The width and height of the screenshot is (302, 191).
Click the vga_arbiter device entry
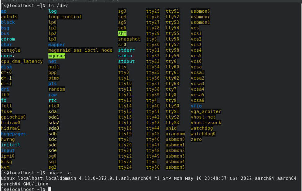pos(206,111)
